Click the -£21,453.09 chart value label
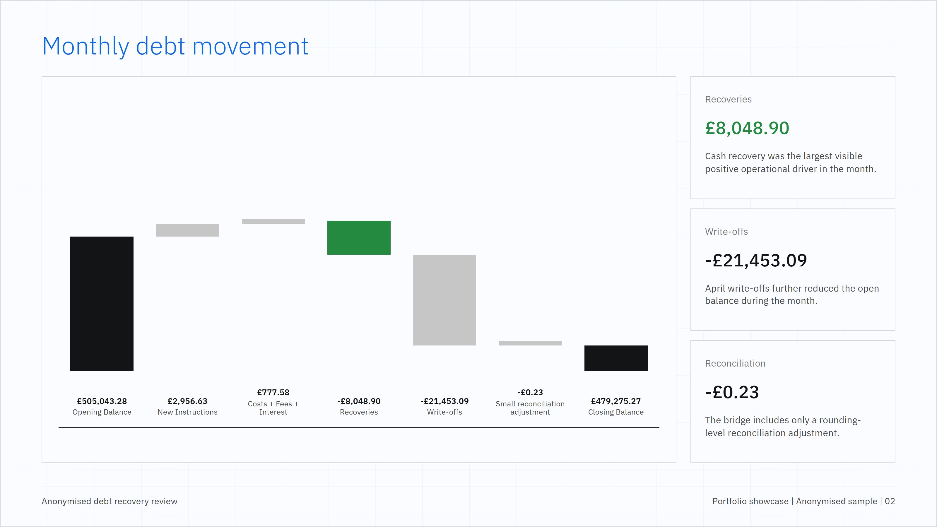Image resolution: width=937 pixels, height=527 pixels. point(444,401)
